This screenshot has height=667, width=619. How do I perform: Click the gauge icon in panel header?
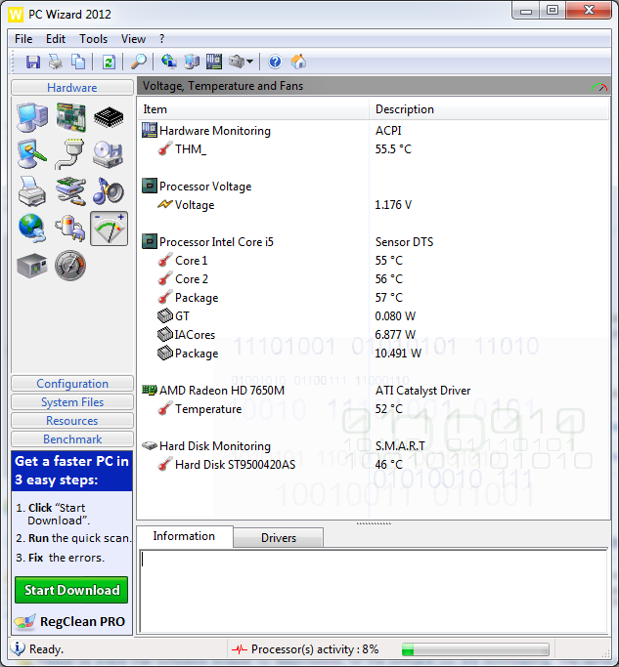click(599, 87)
